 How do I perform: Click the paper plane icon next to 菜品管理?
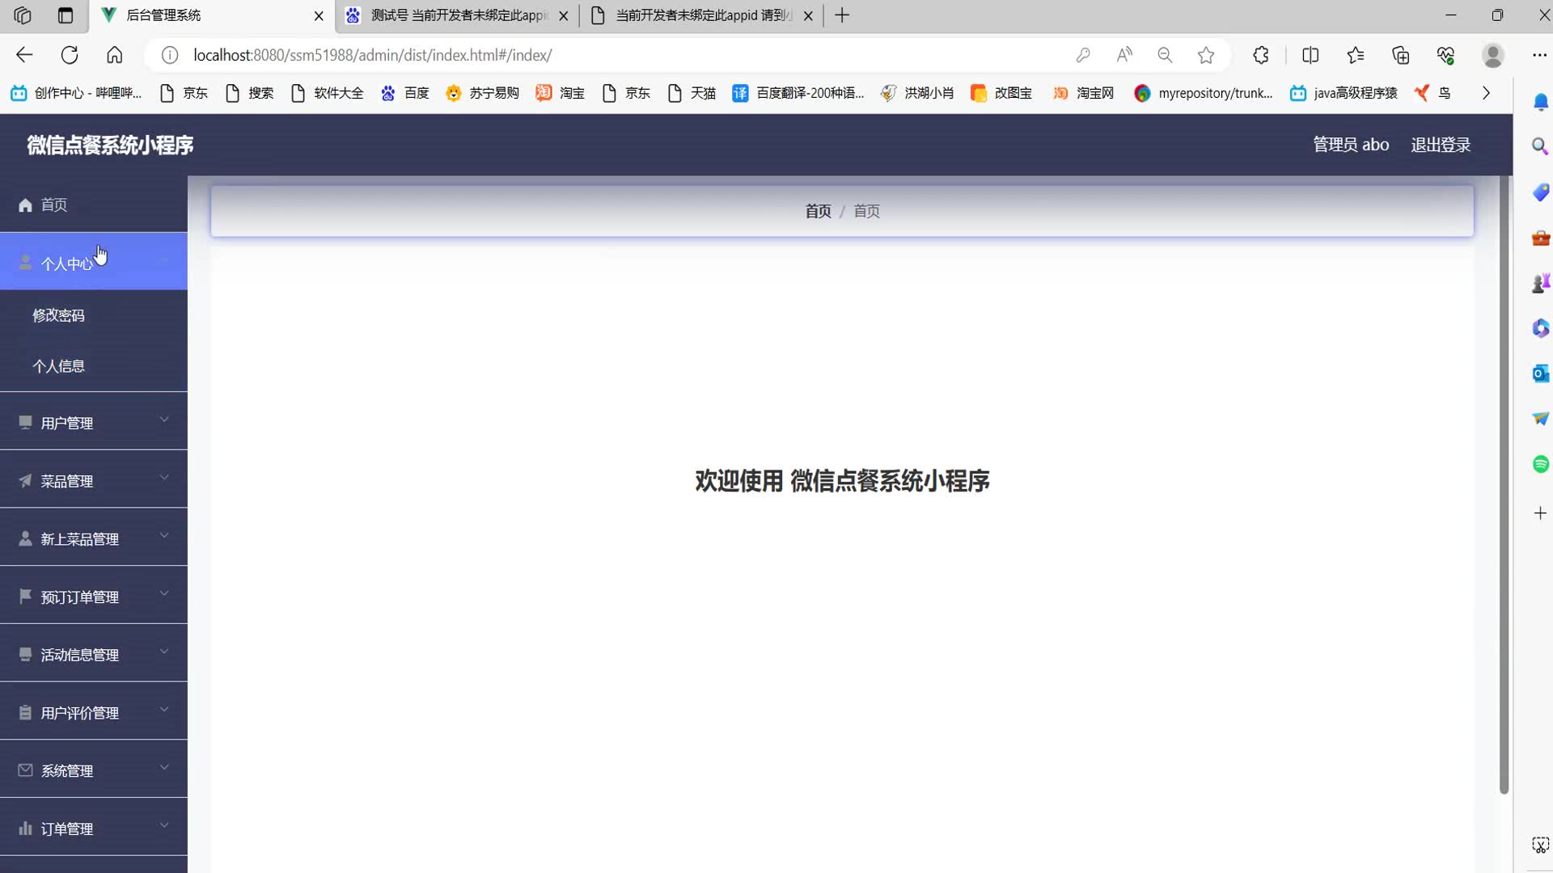(x=25, y=481)
